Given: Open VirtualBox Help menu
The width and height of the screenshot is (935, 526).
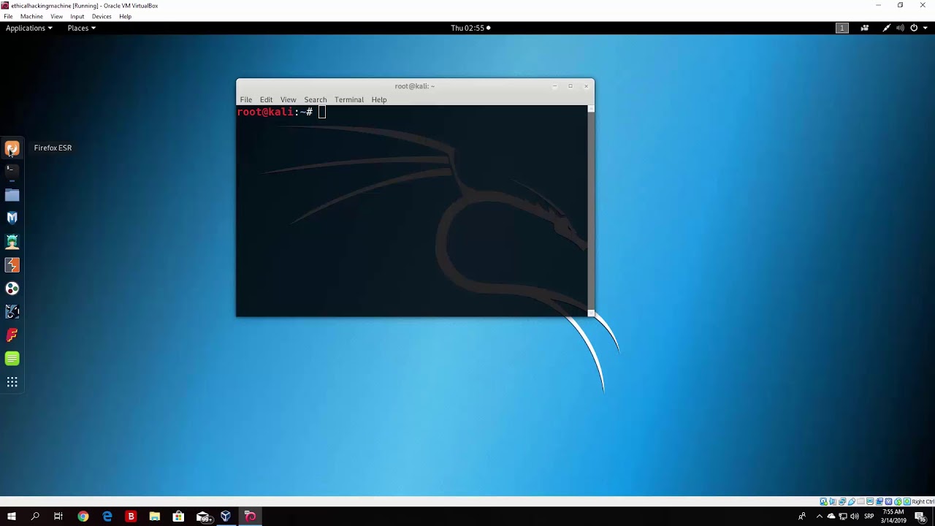Looking at the screenshot, I should (x=125, y=16).
